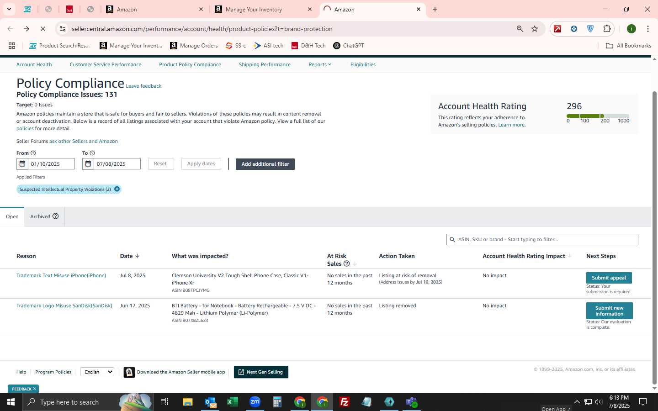The width and height of the screenshot is (658, 411).
Task: Click the Leave feedback link
Action: pyautogui.click(x=143, y=86)
